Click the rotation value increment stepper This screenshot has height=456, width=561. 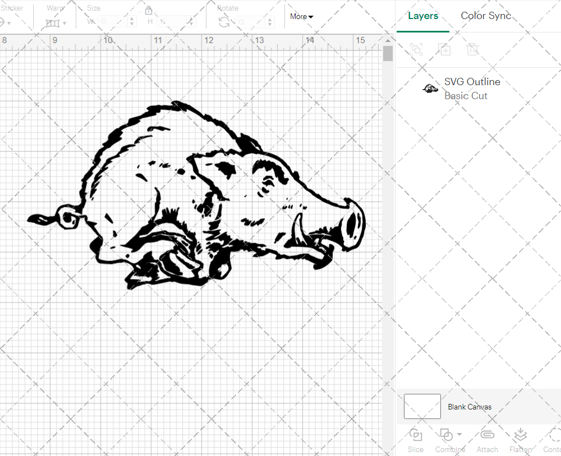tap(269, 19)
